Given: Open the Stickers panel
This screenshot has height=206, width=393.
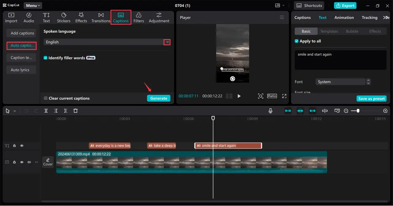Looking at the screenshot, I should point(64,18).
